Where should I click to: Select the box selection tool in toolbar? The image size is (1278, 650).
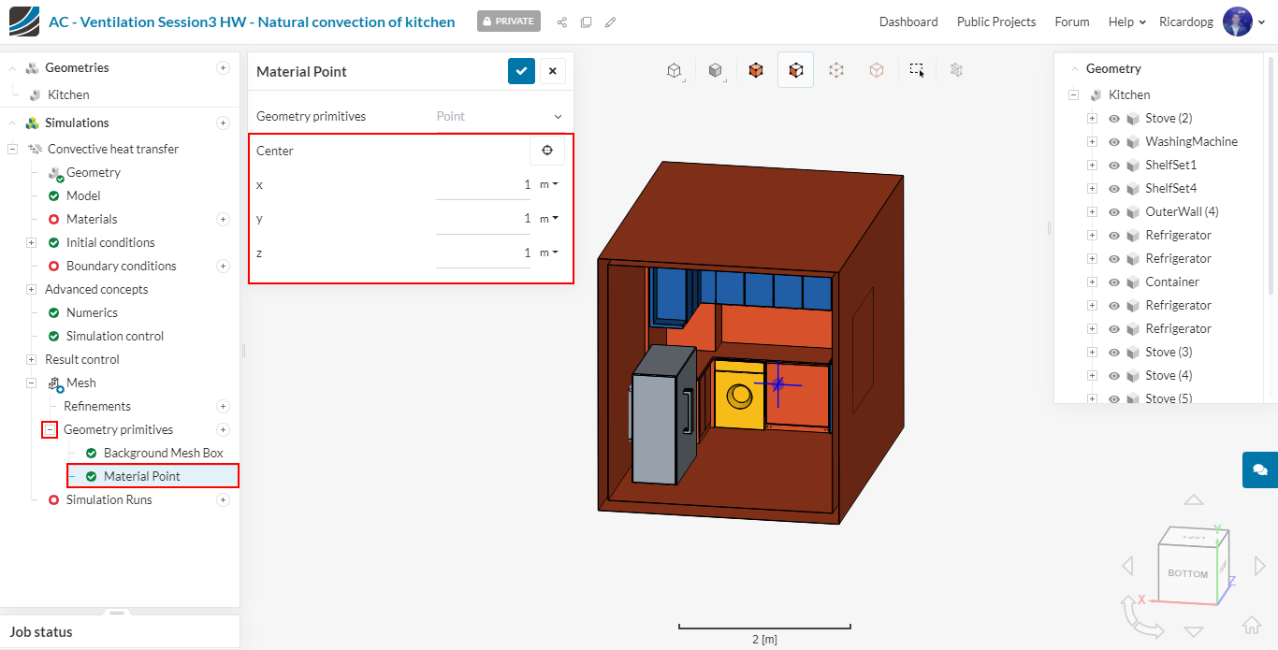click(916, 70)
